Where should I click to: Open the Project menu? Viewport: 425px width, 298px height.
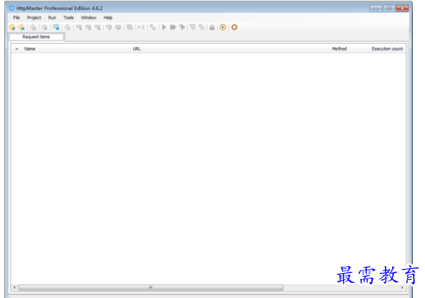pyautogui.click(x=34, y=17)
